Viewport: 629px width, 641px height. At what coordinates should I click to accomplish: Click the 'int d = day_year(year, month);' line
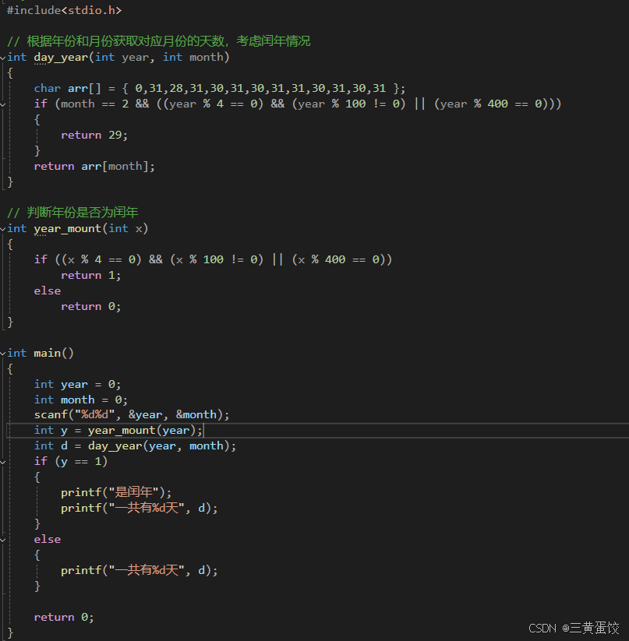[x=135, y=446]
